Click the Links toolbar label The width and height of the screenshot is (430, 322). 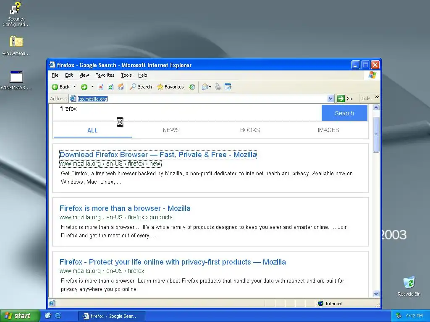[366, 99]
